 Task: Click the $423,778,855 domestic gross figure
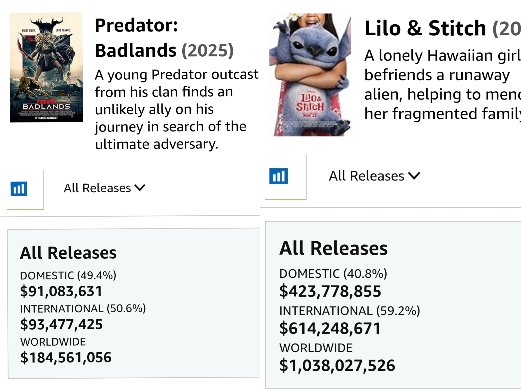point(330,291)
